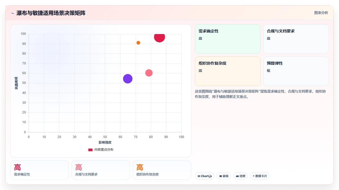Click the pink bubble in the chart
This screenshot has width=339, height=190.
point(149,73)
